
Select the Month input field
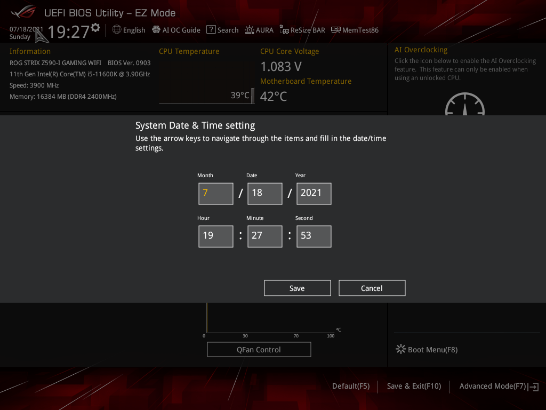click(x=215, y=193)
